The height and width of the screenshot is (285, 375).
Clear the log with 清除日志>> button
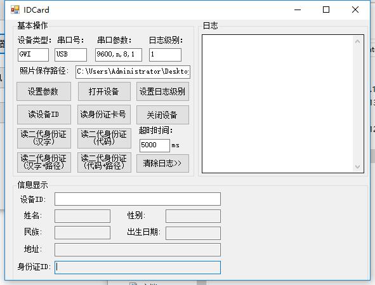point(162,163)
